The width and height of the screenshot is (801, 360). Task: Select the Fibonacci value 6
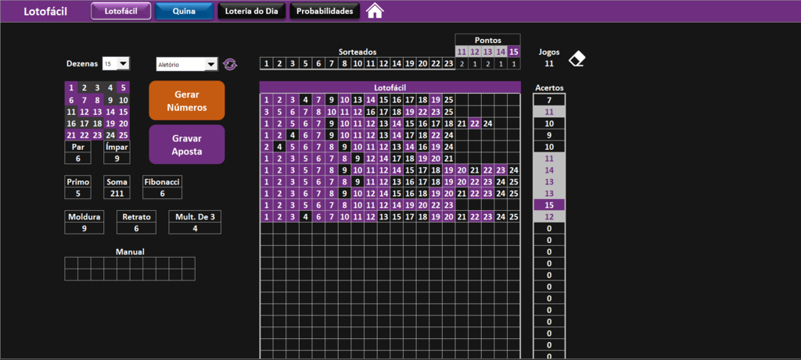pos(163,193)
